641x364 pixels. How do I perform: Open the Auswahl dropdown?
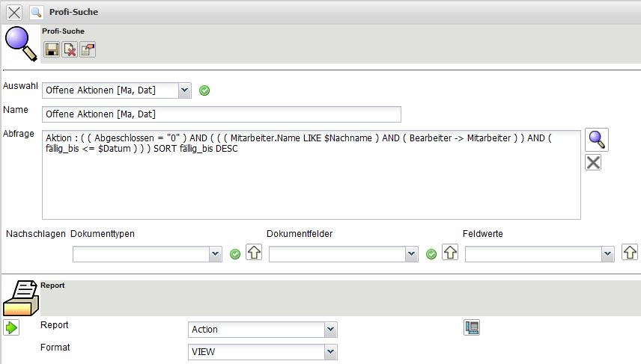click(x=185, y=90)
